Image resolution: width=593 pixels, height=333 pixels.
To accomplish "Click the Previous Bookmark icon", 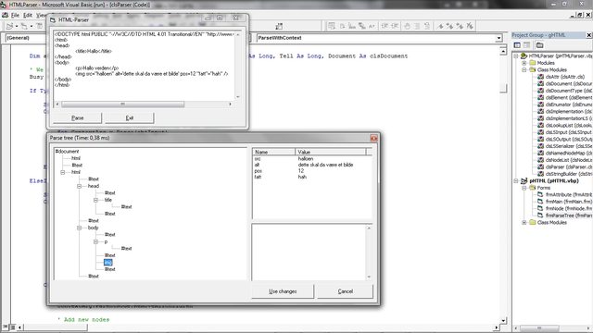I will (460, 26).
